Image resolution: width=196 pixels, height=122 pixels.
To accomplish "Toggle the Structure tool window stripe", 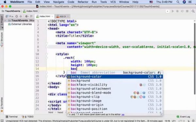I will tap(2, 40).
